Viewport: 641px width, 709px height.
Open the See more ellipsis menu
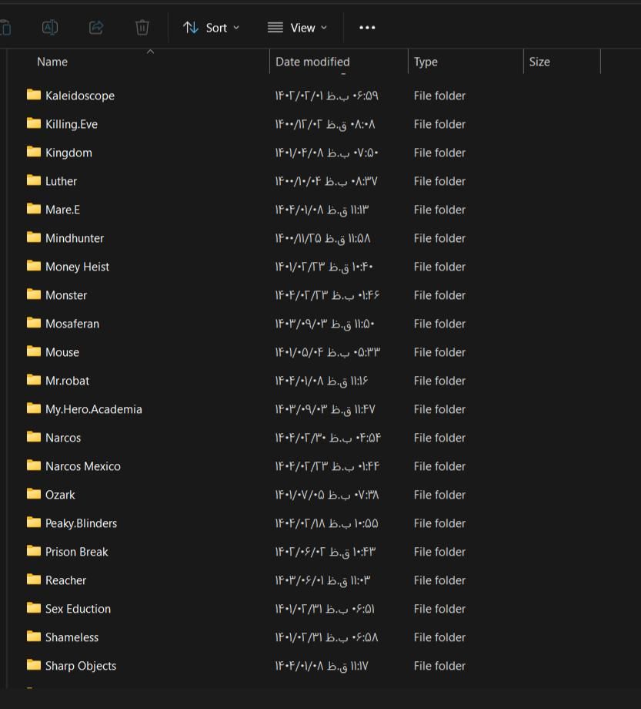click(367, 28)
